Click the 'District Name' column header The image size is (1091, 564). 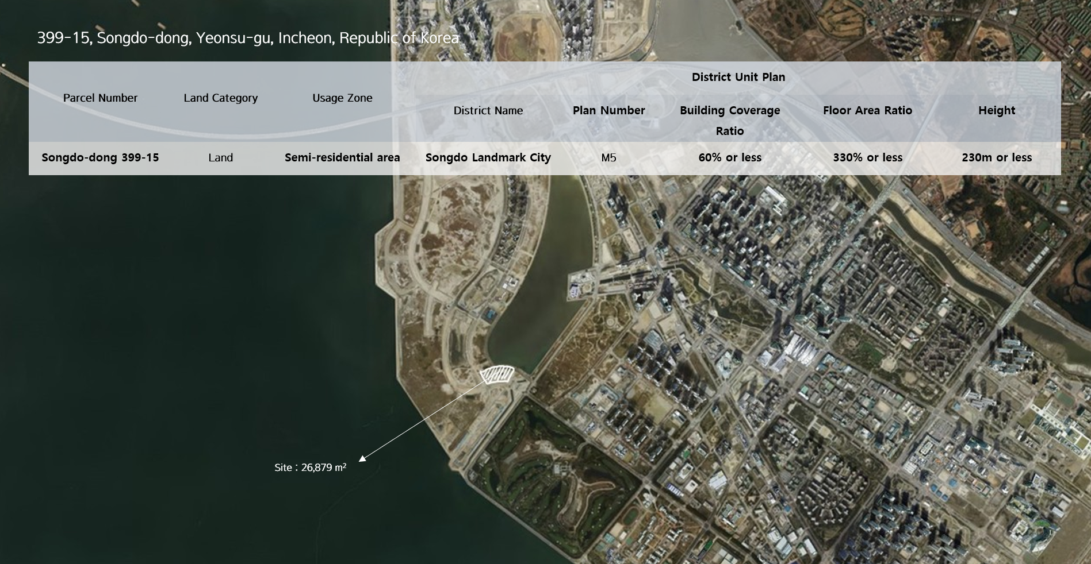click(488, 111)
